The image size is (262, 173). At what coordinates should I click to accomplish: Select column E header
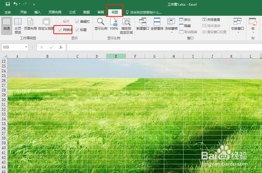pos(116,56)
